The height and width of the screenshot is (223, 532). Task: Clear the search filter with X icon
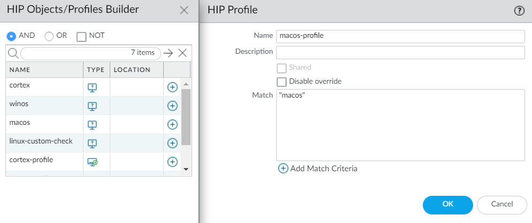click(183, 53)
